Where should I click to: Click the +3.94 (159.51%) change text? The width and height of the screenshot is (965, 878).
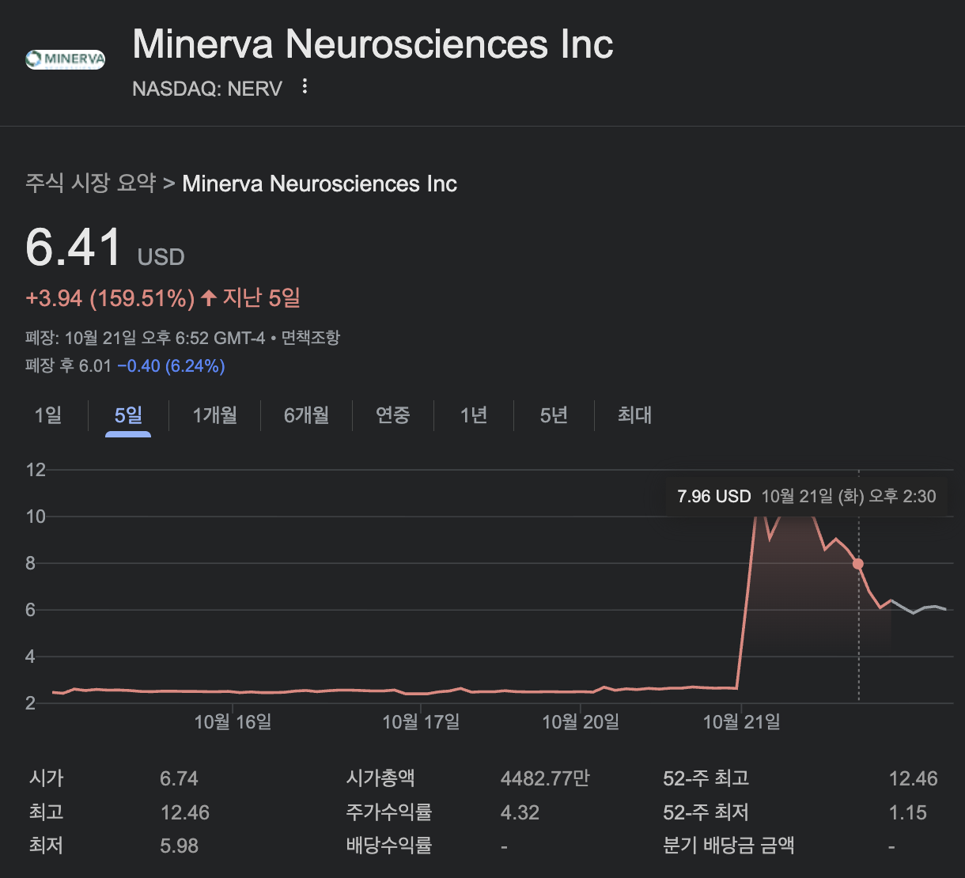[x=110, y=298]
